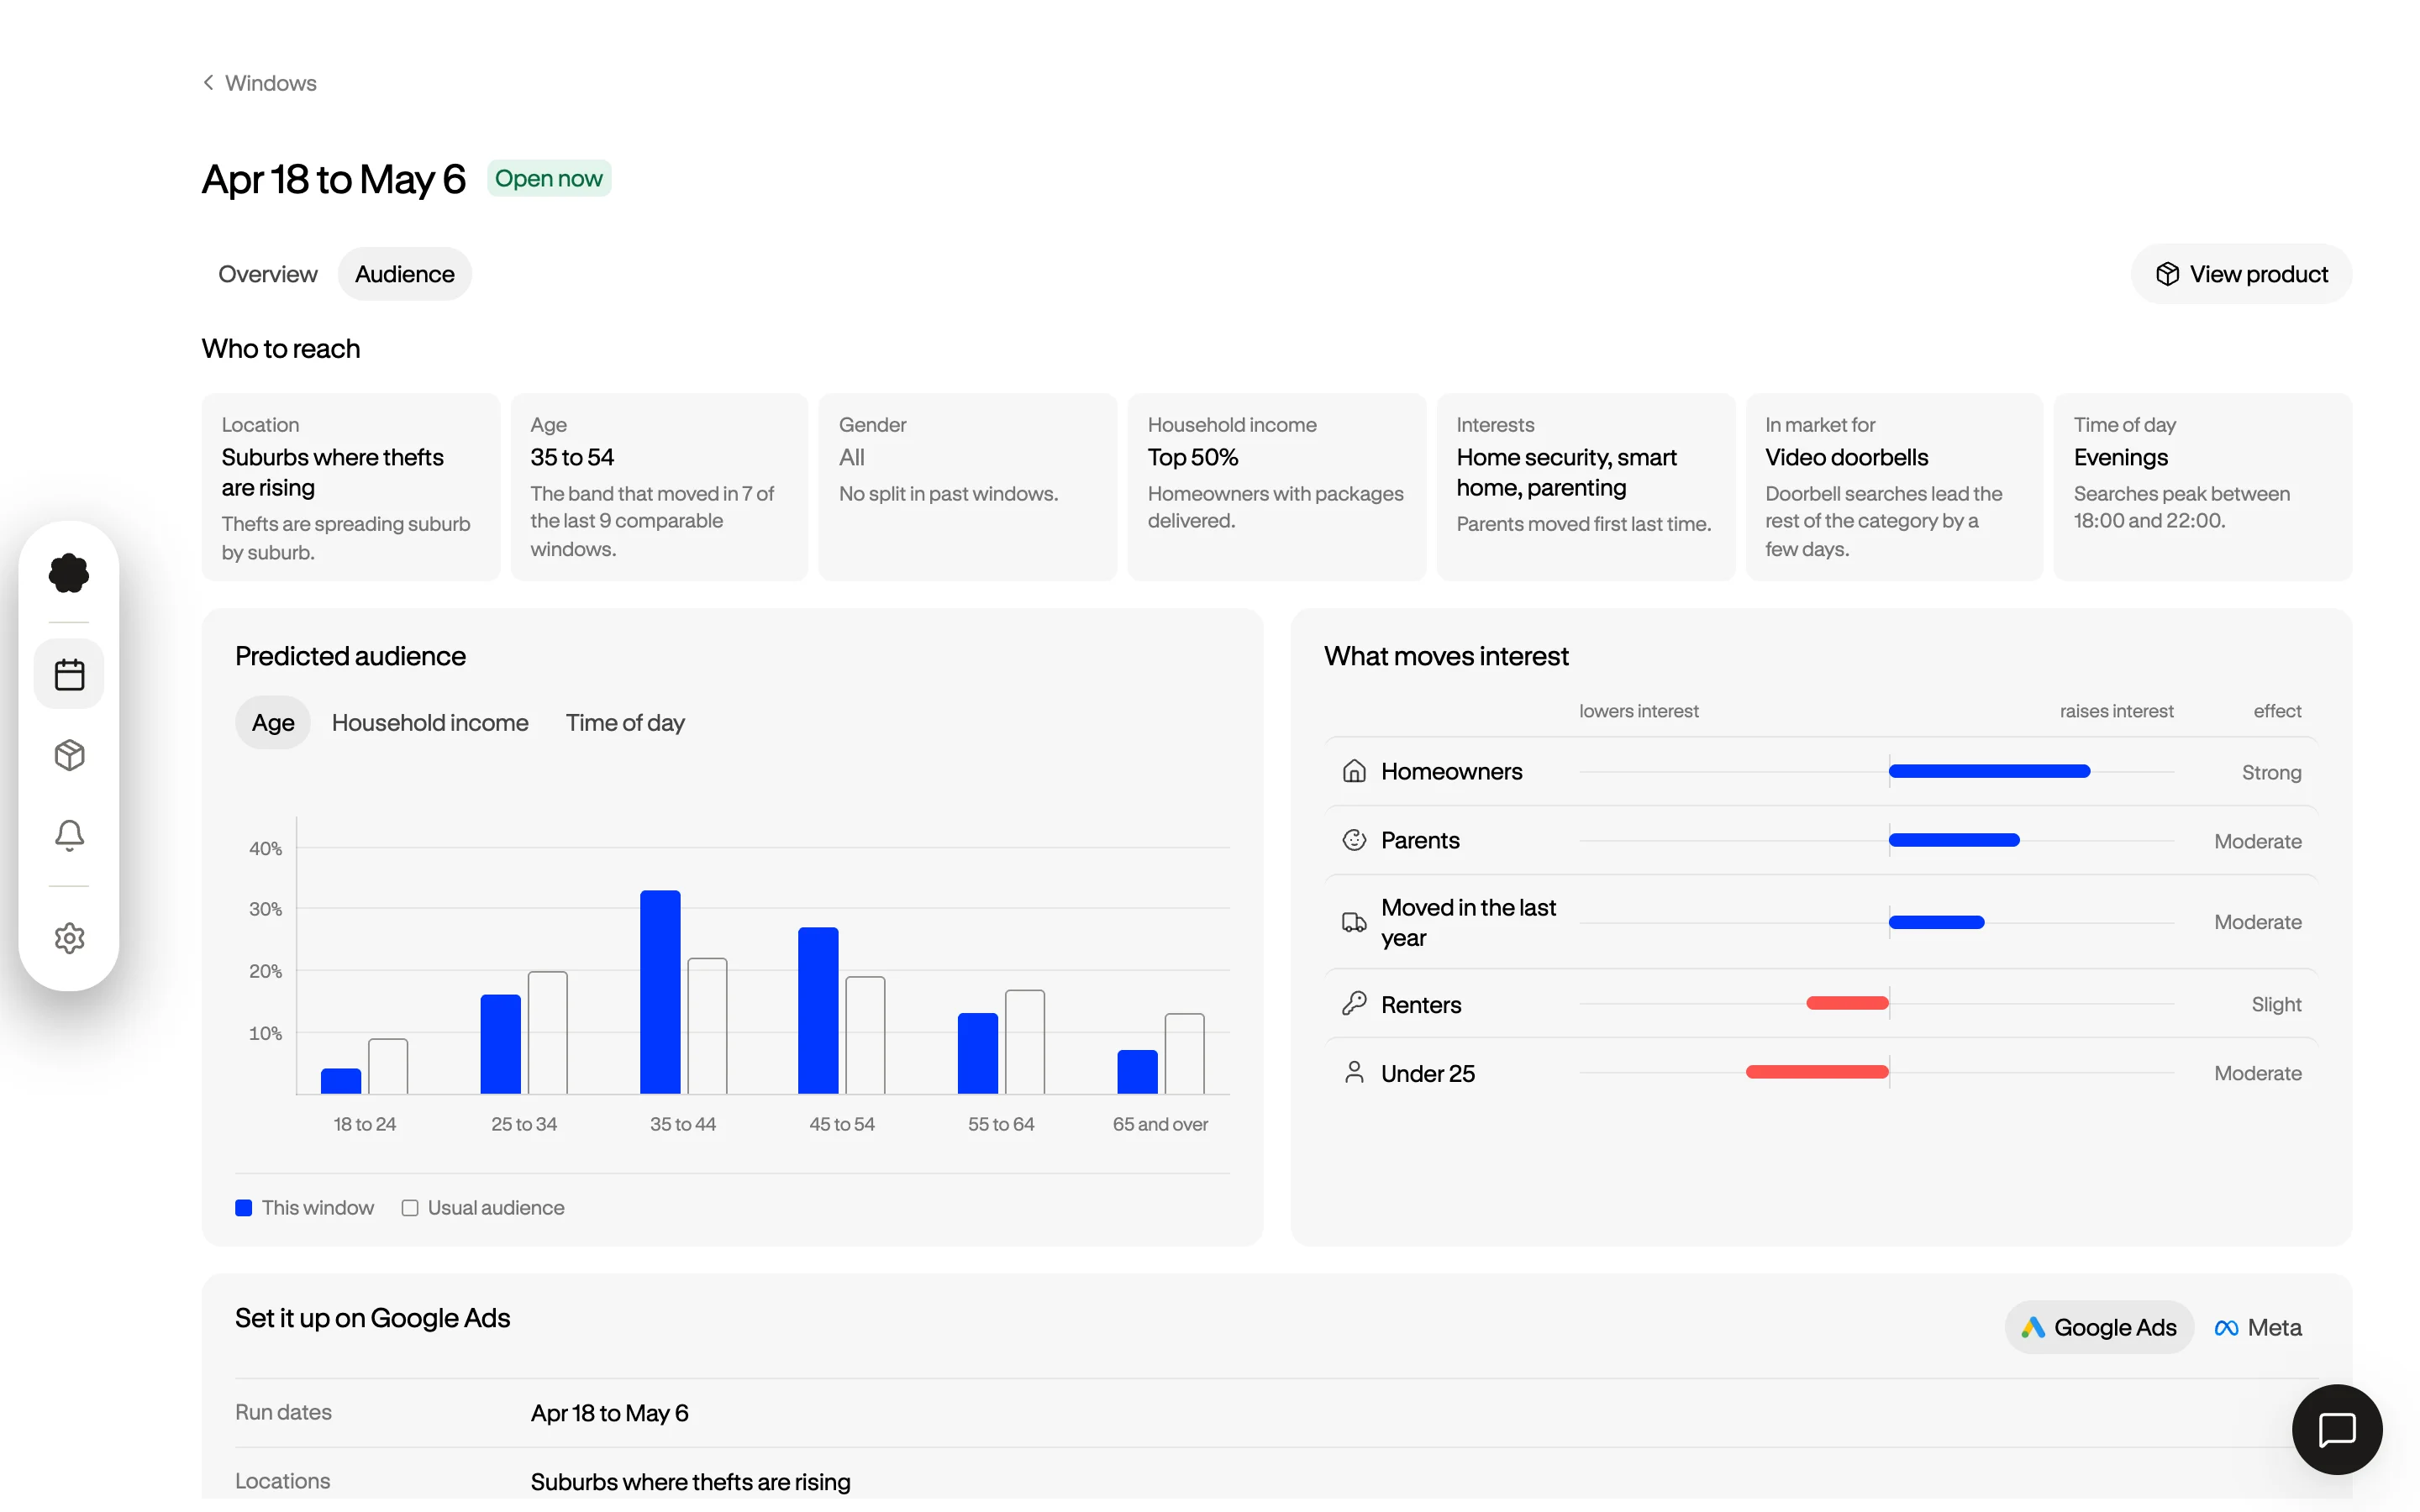Open the Age 35 to 54 card
This screenshot has height=1512, width=2420.
coord(659,487)
